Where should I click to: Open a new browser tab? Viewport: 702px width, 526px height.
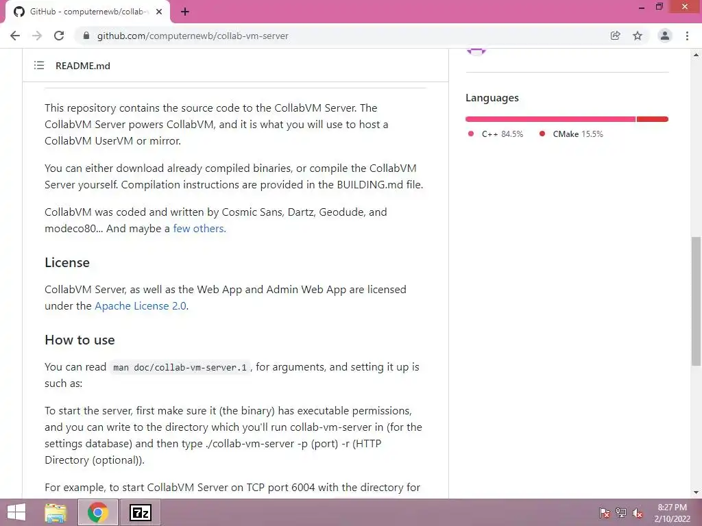[x=185, y=12]
